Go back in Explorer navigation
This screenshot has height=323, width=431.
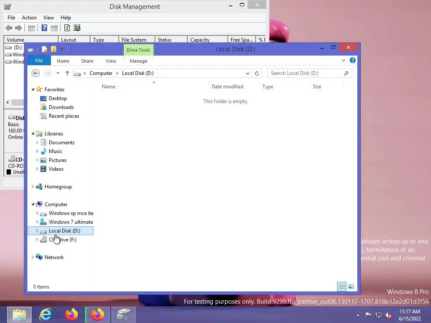point(35,73)
